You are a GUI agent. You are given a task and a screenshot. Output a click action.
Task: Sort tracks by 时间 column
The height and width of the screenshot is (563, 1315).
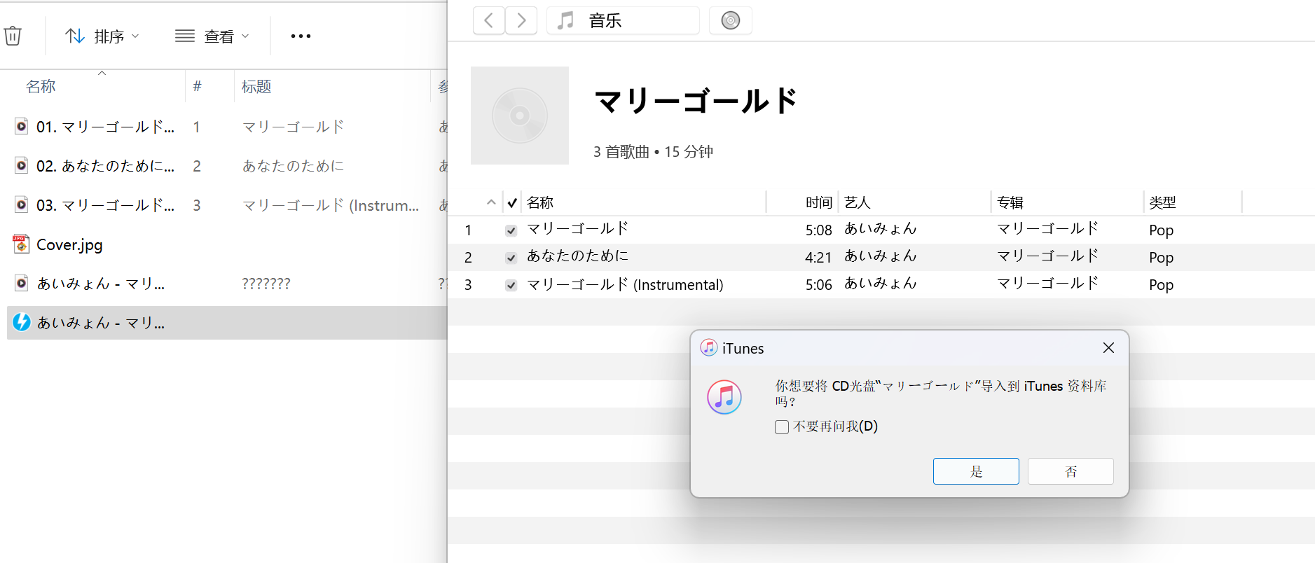(x=818, y=202)
